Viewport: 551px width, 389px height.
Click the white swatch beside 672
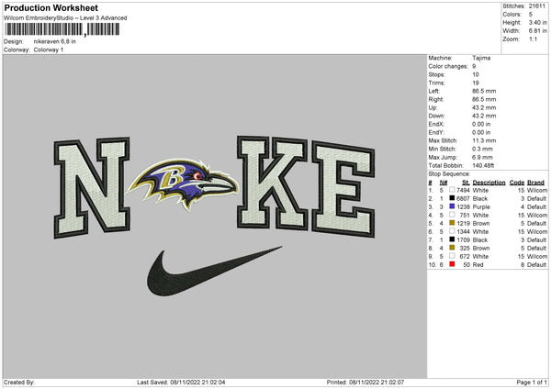click(452, 256)
